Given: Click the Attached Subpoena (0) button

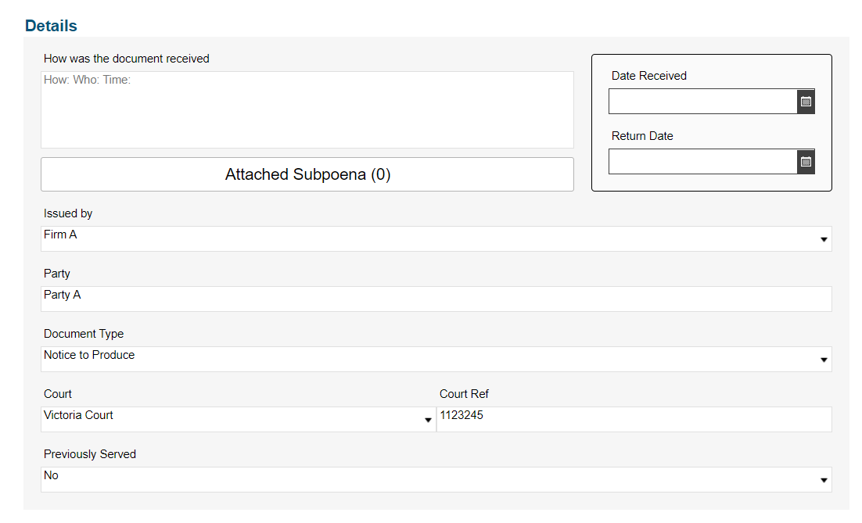Looking at the screenshot, I should [307, 174].
